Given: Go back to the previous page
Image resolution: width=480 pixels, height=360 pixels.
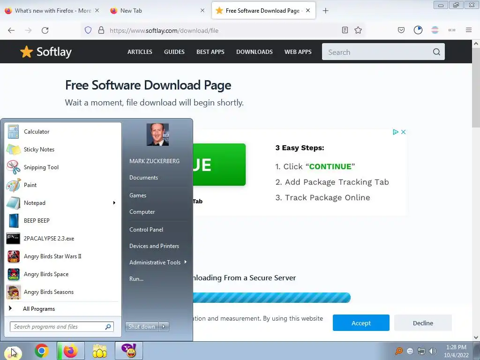Looking at the screenshot, I should tap(11, 30).
